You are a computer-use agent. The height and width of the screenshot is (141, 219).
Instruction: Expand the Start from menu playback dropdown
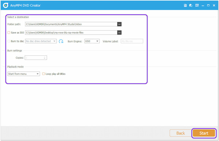24,74
